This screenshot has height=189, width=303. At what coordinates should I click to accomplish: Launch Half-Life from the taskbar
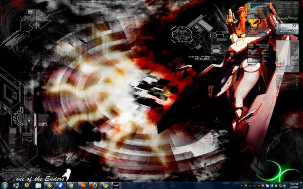point(27,186)
